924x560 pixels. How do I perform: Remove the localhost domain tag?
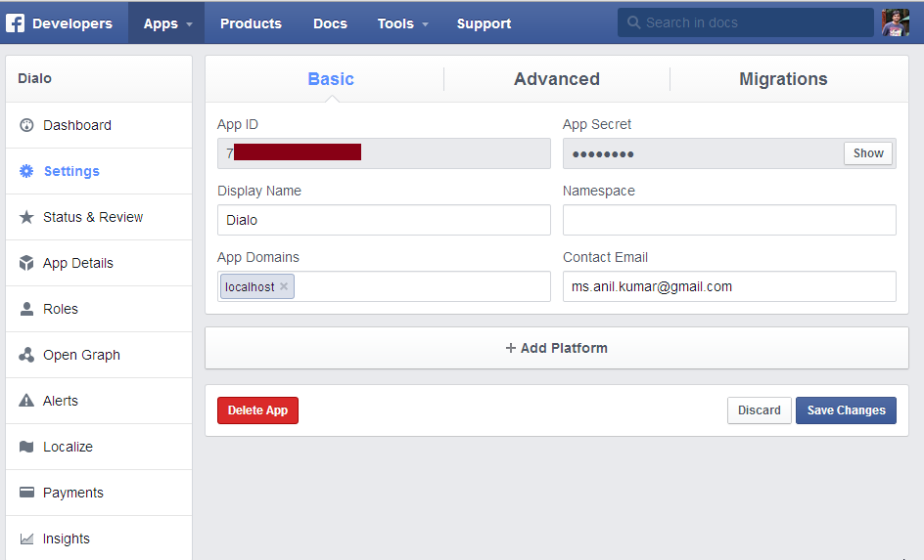[284, 286]
